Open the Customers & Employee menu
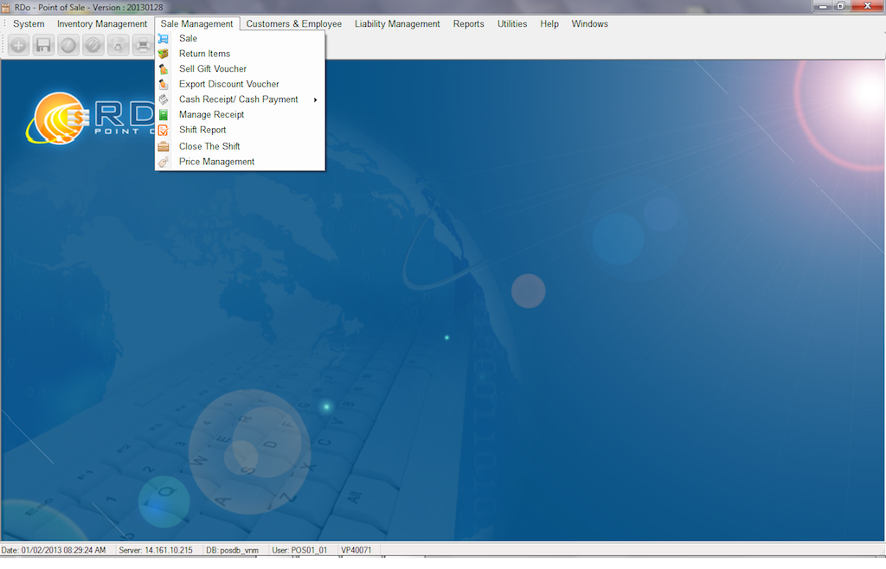The height and width of the screenshot is (569, 886). click(293, 24)
